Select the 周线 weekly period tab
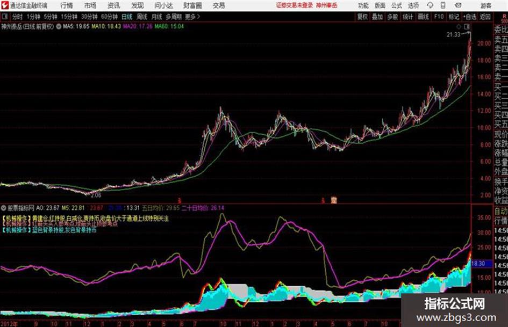The height and width of the screenshot is (327, 508). coord(142,17)
